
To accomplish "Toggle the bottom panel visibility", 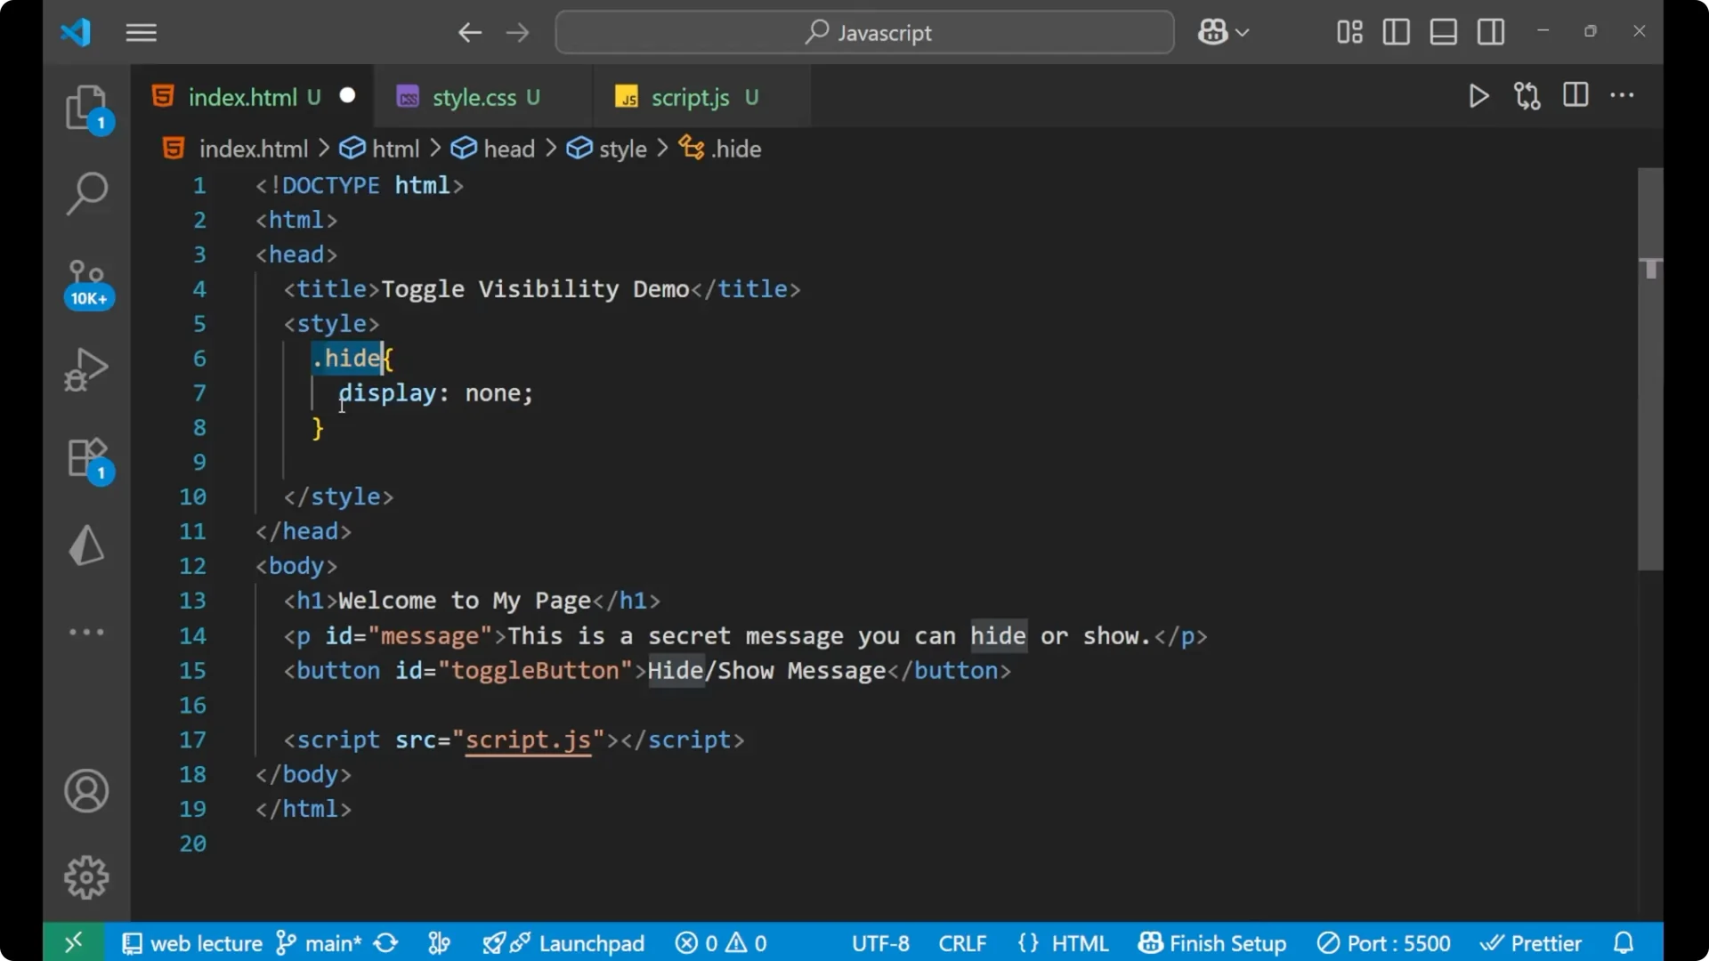I will [x=1443, y=32].
